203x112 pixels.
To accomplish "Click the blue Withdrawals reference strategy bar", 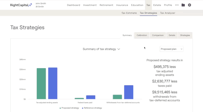I will pyautogui.click(x=129, y=92).
